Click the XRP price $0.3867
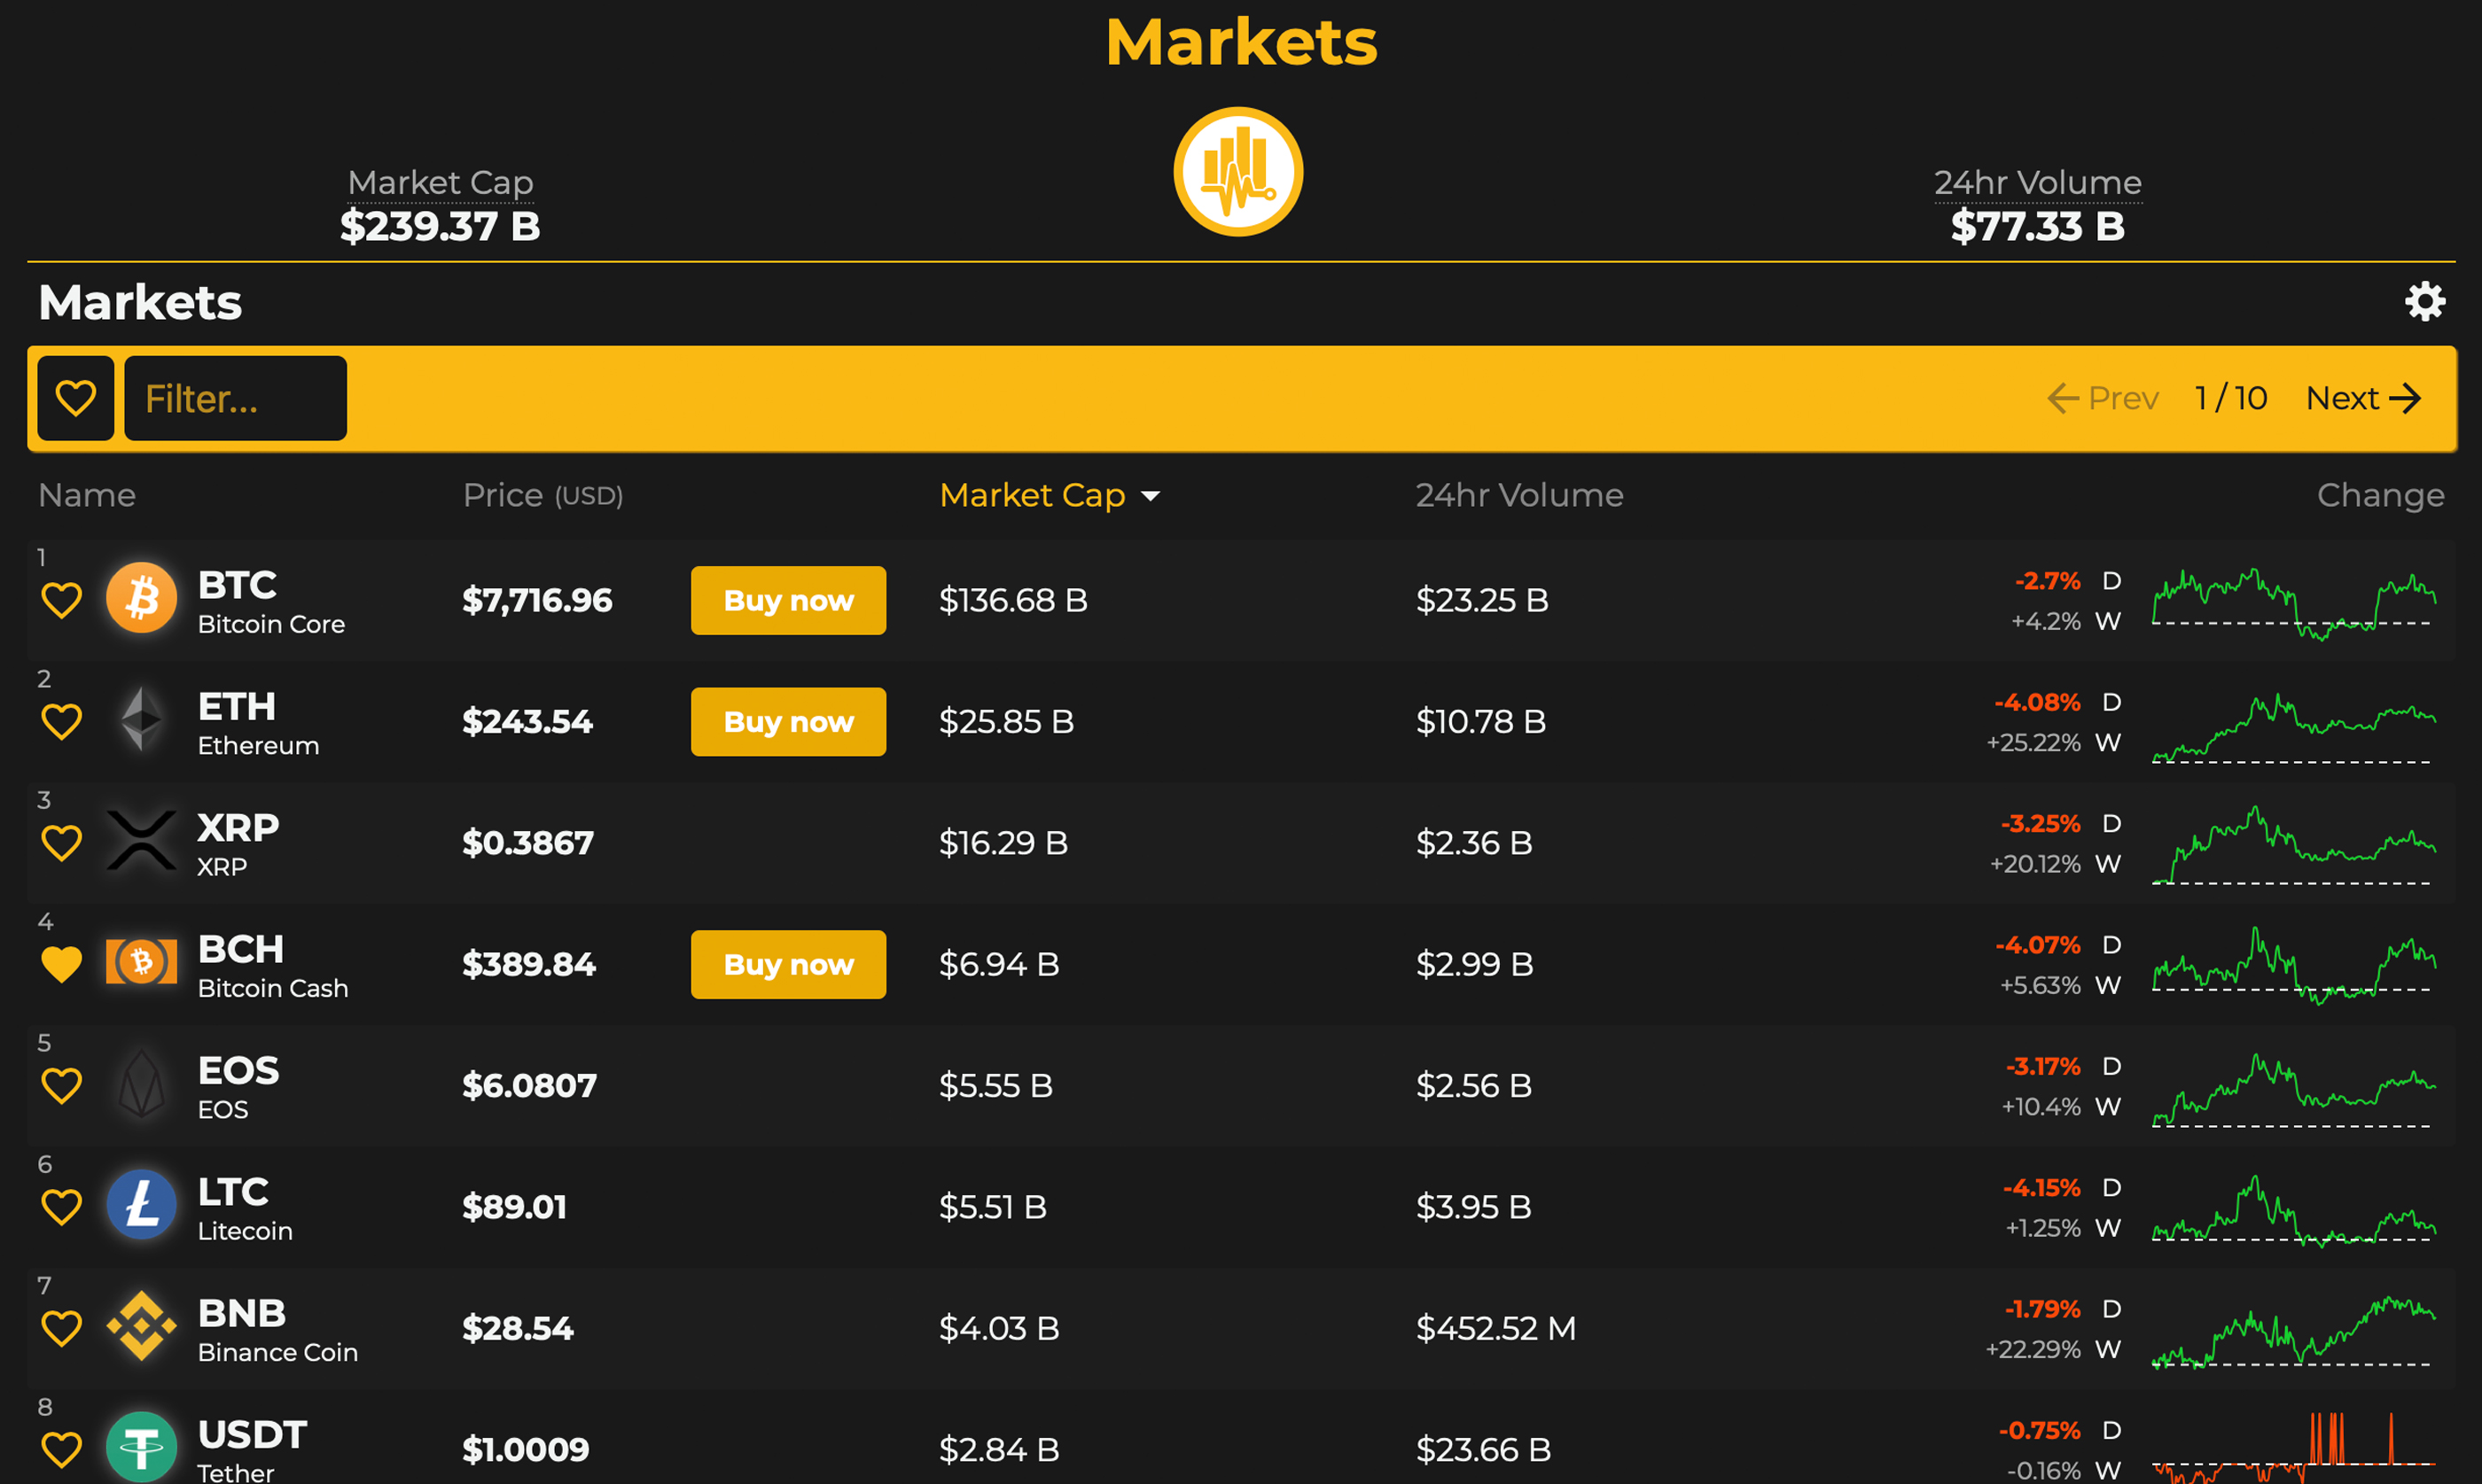The width and height of the screenshot is (2482, 1484). [527, 843]
